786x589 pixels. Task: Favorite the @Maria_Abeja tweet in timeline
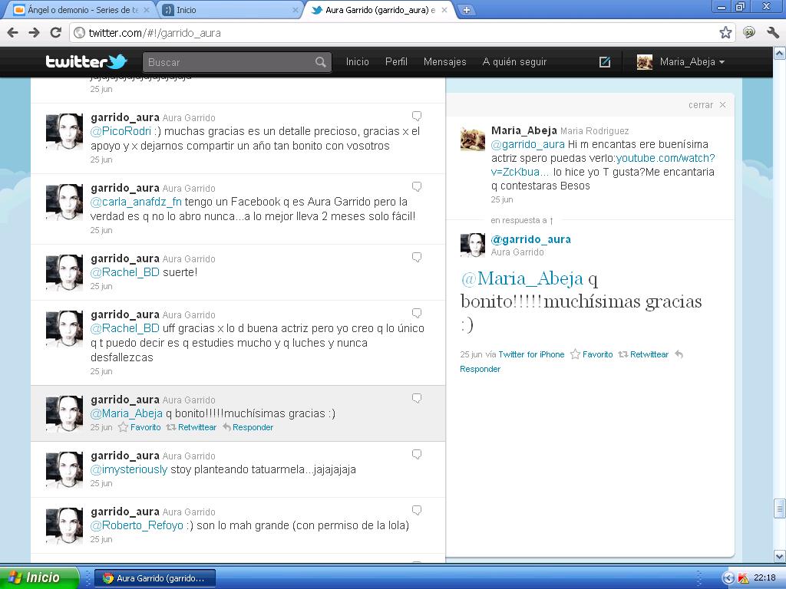[139, 427]
